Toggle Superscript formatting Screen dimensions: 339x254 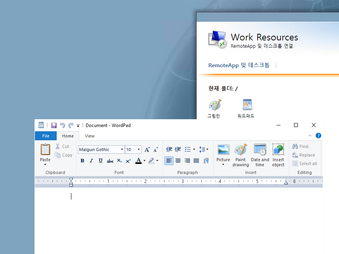pos(128,161)
